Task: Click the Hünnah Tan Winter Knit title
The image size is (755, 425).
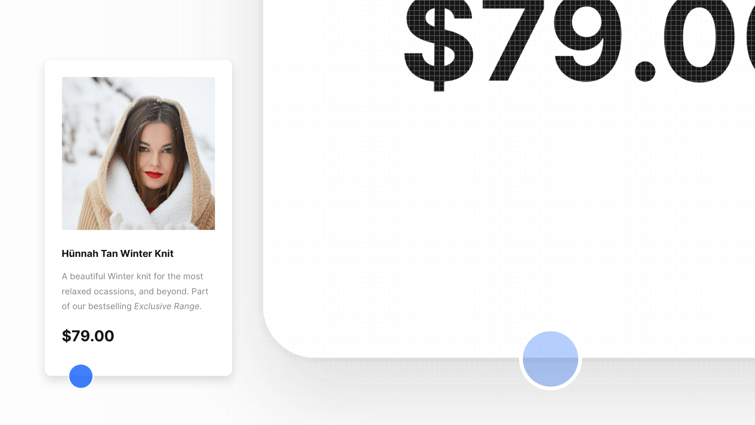Action: pos(118,253)
